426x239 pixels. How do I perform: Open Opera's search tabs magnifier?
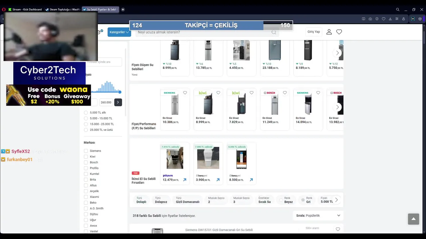tap(398, 10)
